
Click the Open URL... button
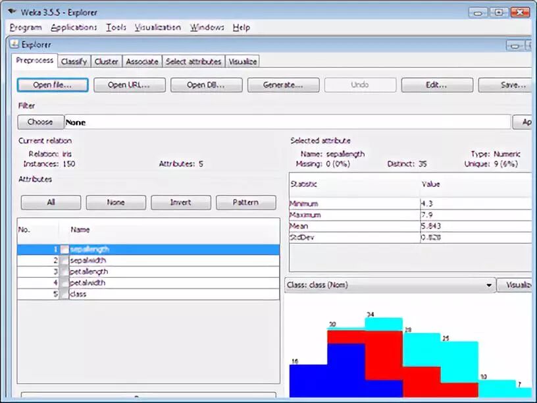(x=129, y=85)
